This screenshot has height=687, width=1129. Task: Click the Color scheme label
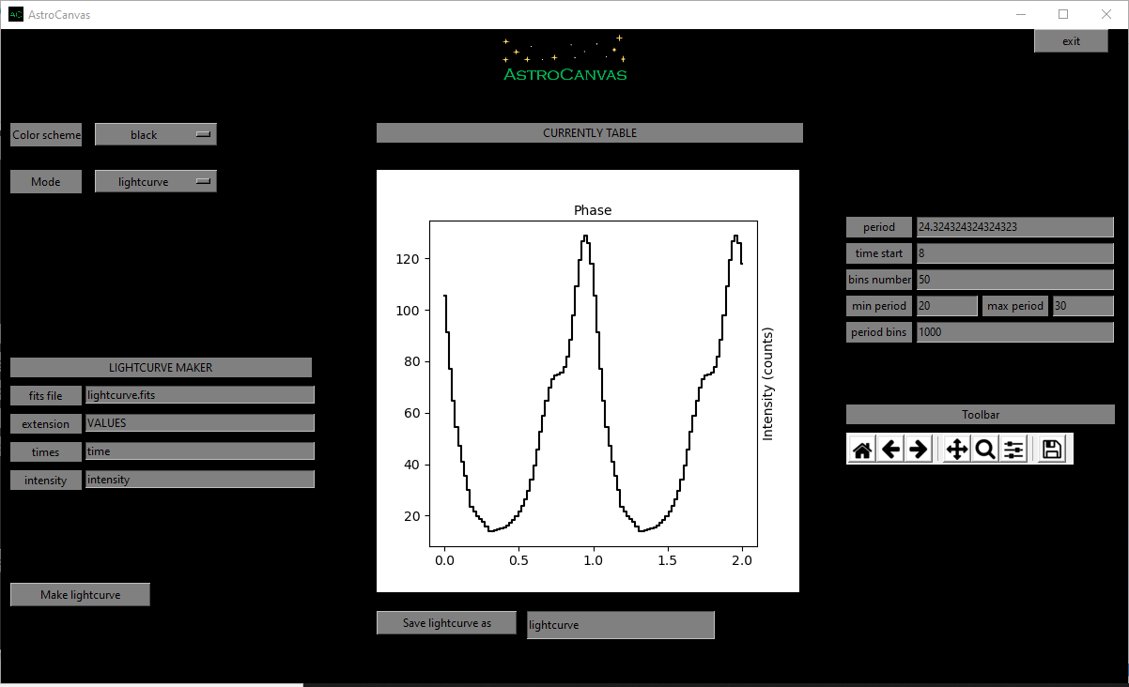coord(46,134)
